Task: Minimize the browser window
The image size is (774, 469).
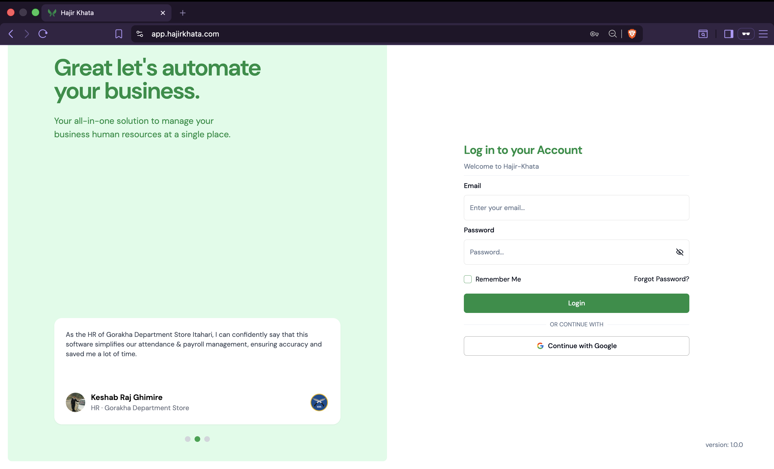Action: pyautogui.click(x=23, y=13)
